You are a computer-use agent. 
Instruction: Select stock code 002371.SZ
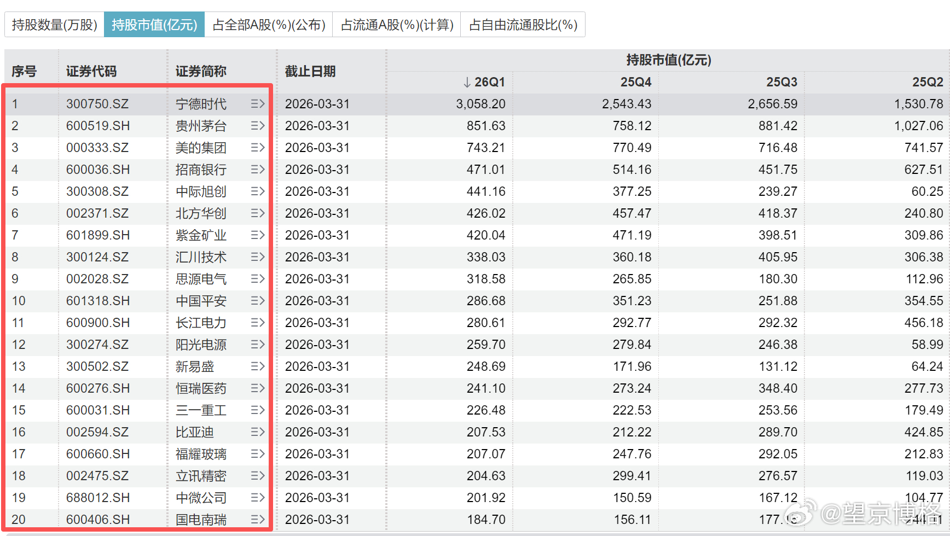97,213
